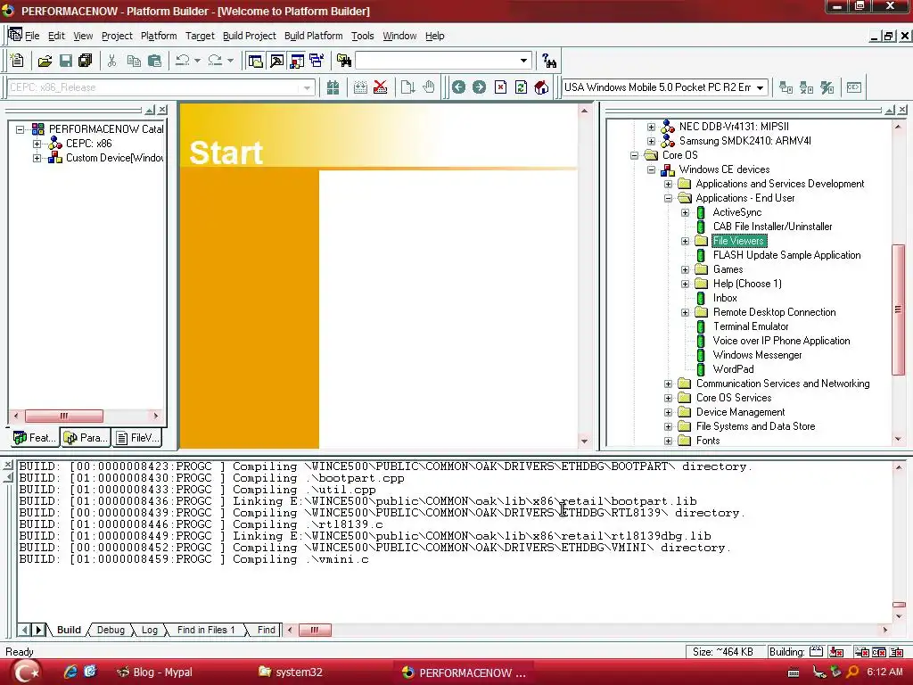This screenshot has width=913, height=685.
Task: Click the Save floppy disk icon
Action: pos(66,61)
